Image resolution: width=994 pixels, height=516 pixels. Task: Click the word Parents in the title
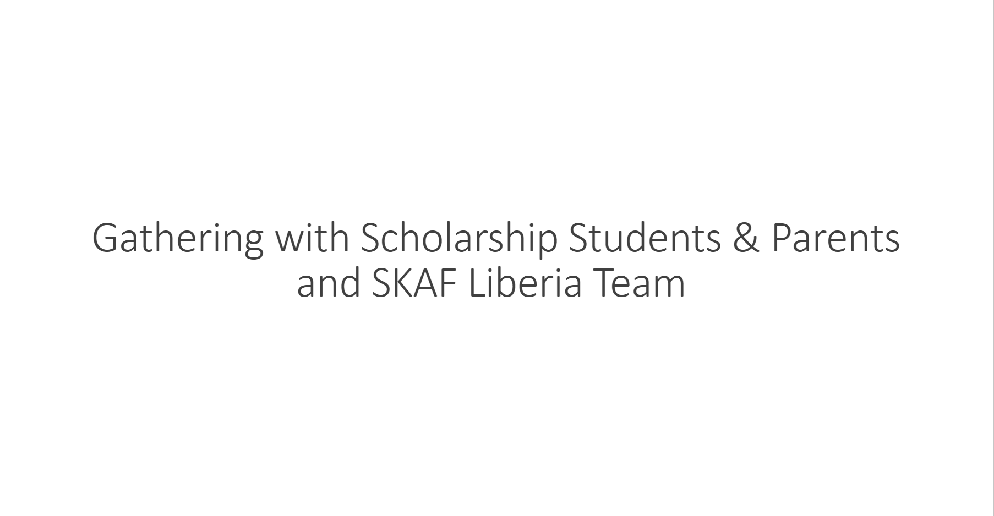tap(835, 238)
